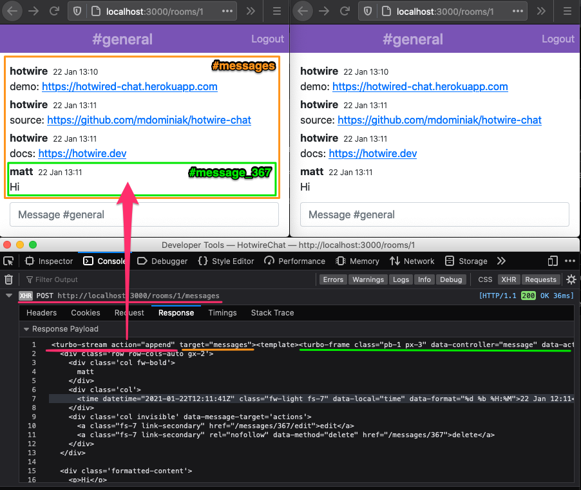
Task: Open the Performance panel
Action: click(294, 261)
